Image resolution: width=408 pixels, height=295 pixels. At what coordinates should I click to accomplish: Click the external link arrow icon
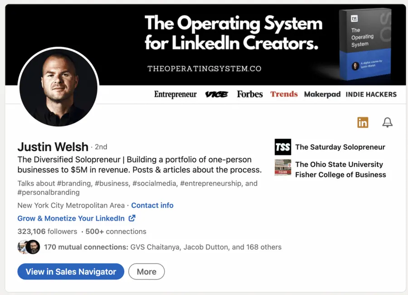132,218
